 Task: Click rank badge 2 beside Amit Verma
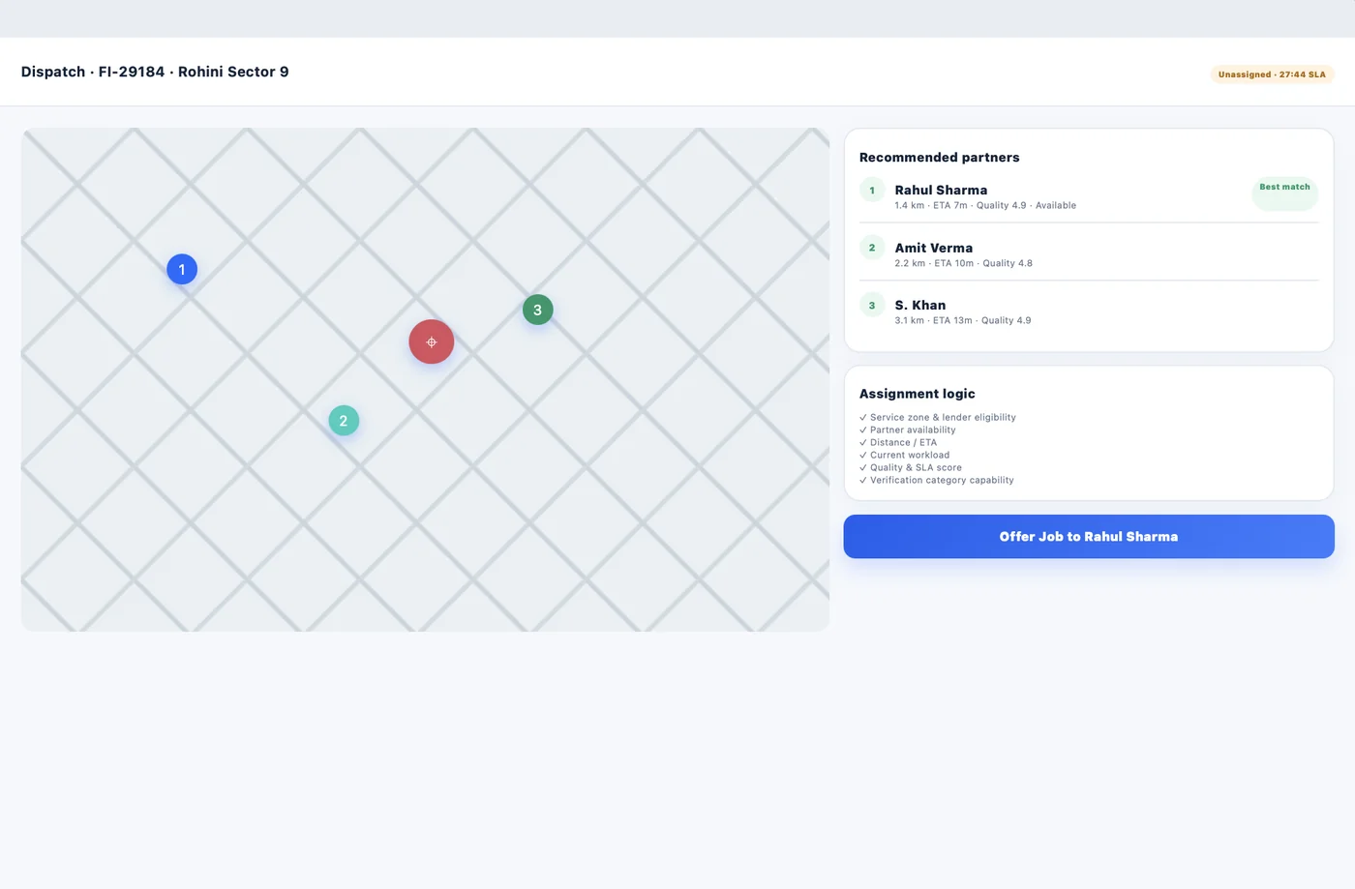(x=872, y=248)
